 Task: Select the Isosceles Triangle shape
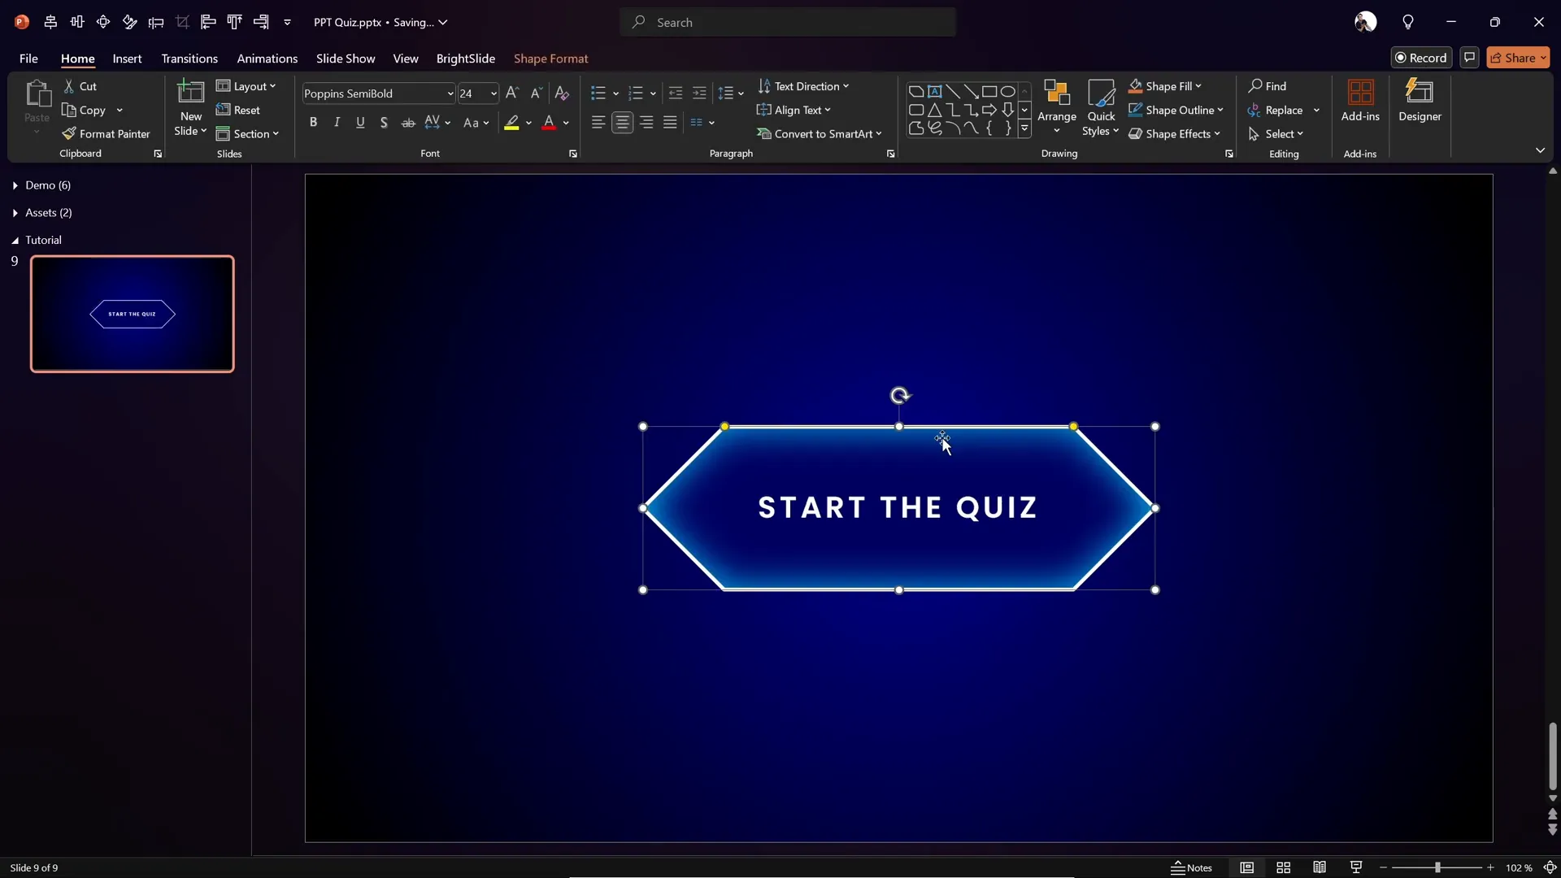(934, 110)
